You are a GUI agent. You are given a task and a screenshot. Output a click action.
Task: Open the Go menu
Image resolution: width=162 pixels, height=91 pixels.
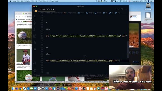(37, 1)
